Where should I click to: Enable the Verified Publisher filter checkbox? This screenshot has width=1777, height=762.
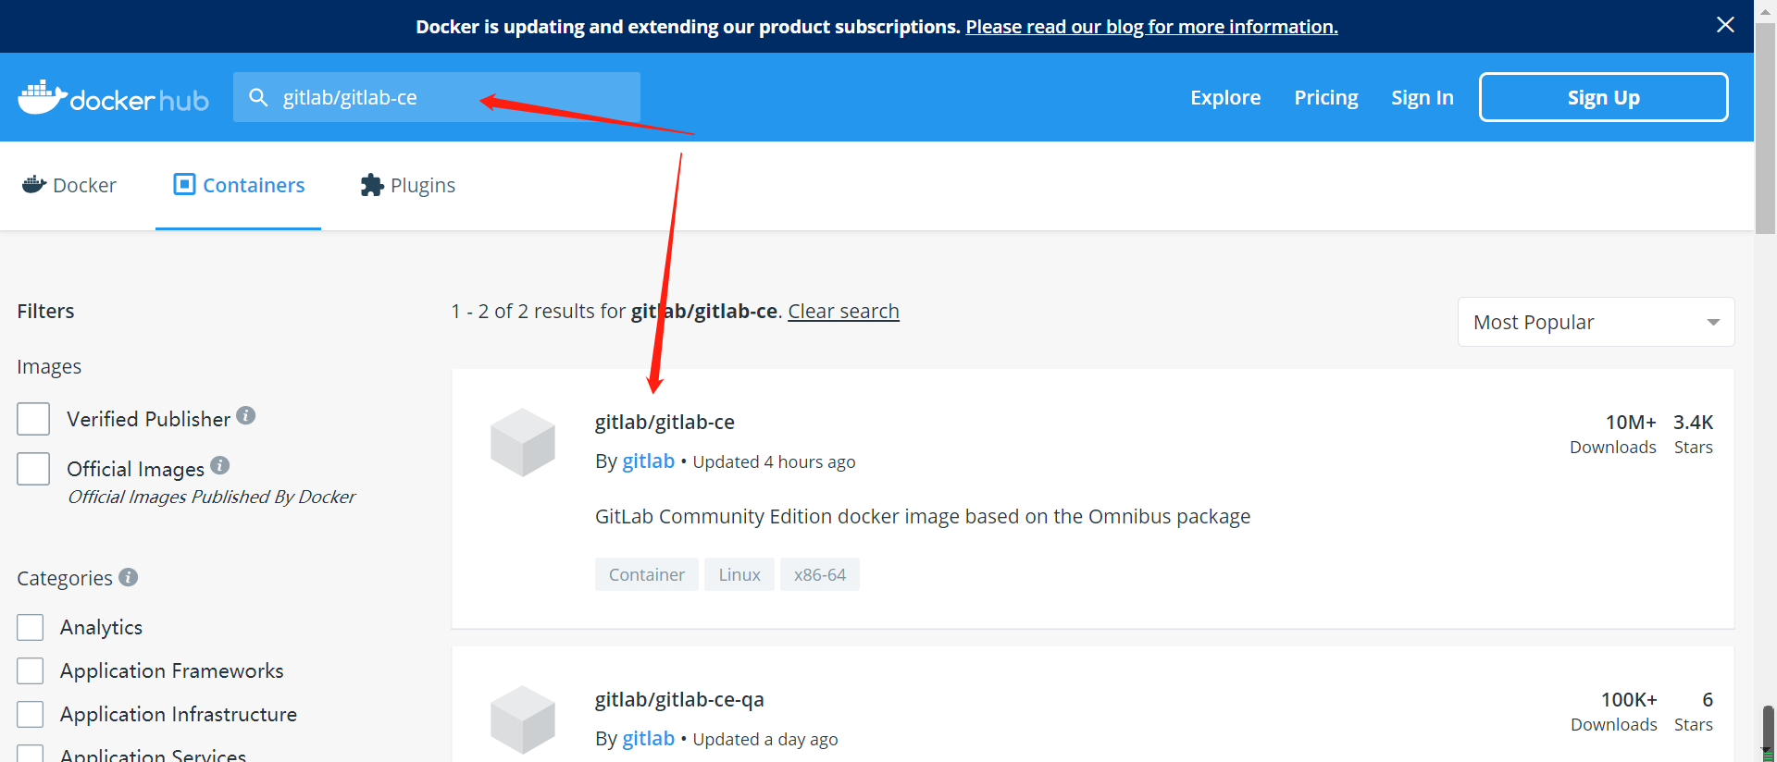33,419
